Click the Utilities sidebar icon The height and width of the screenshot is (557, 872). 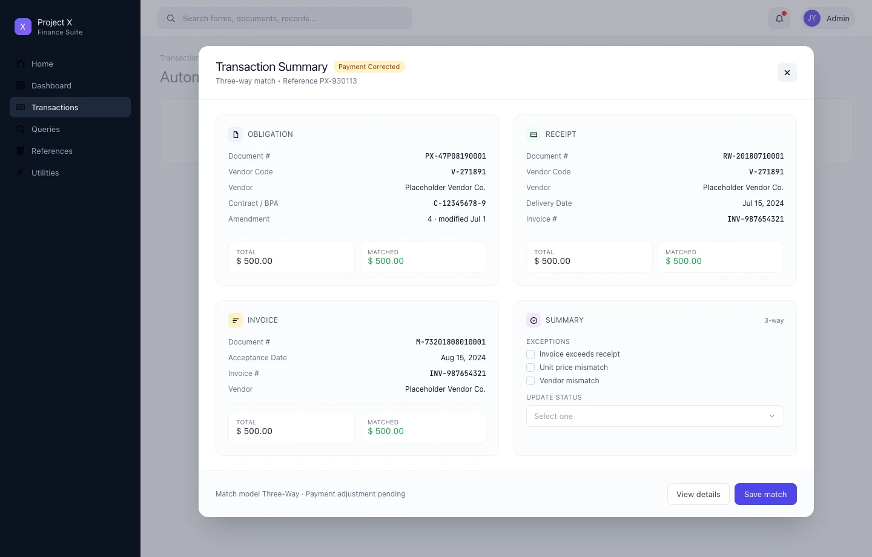(x=21, y=173)
